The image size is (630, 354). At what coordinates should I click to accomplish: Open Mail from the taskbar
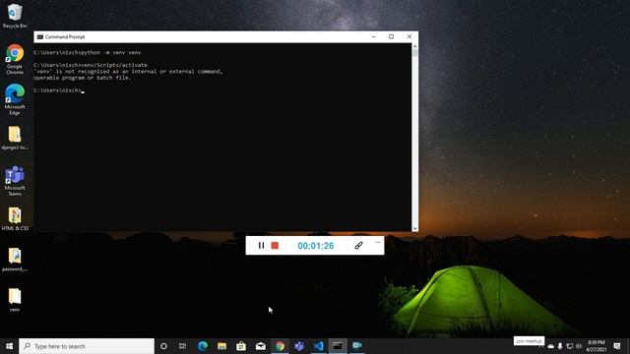pos(260,346)
